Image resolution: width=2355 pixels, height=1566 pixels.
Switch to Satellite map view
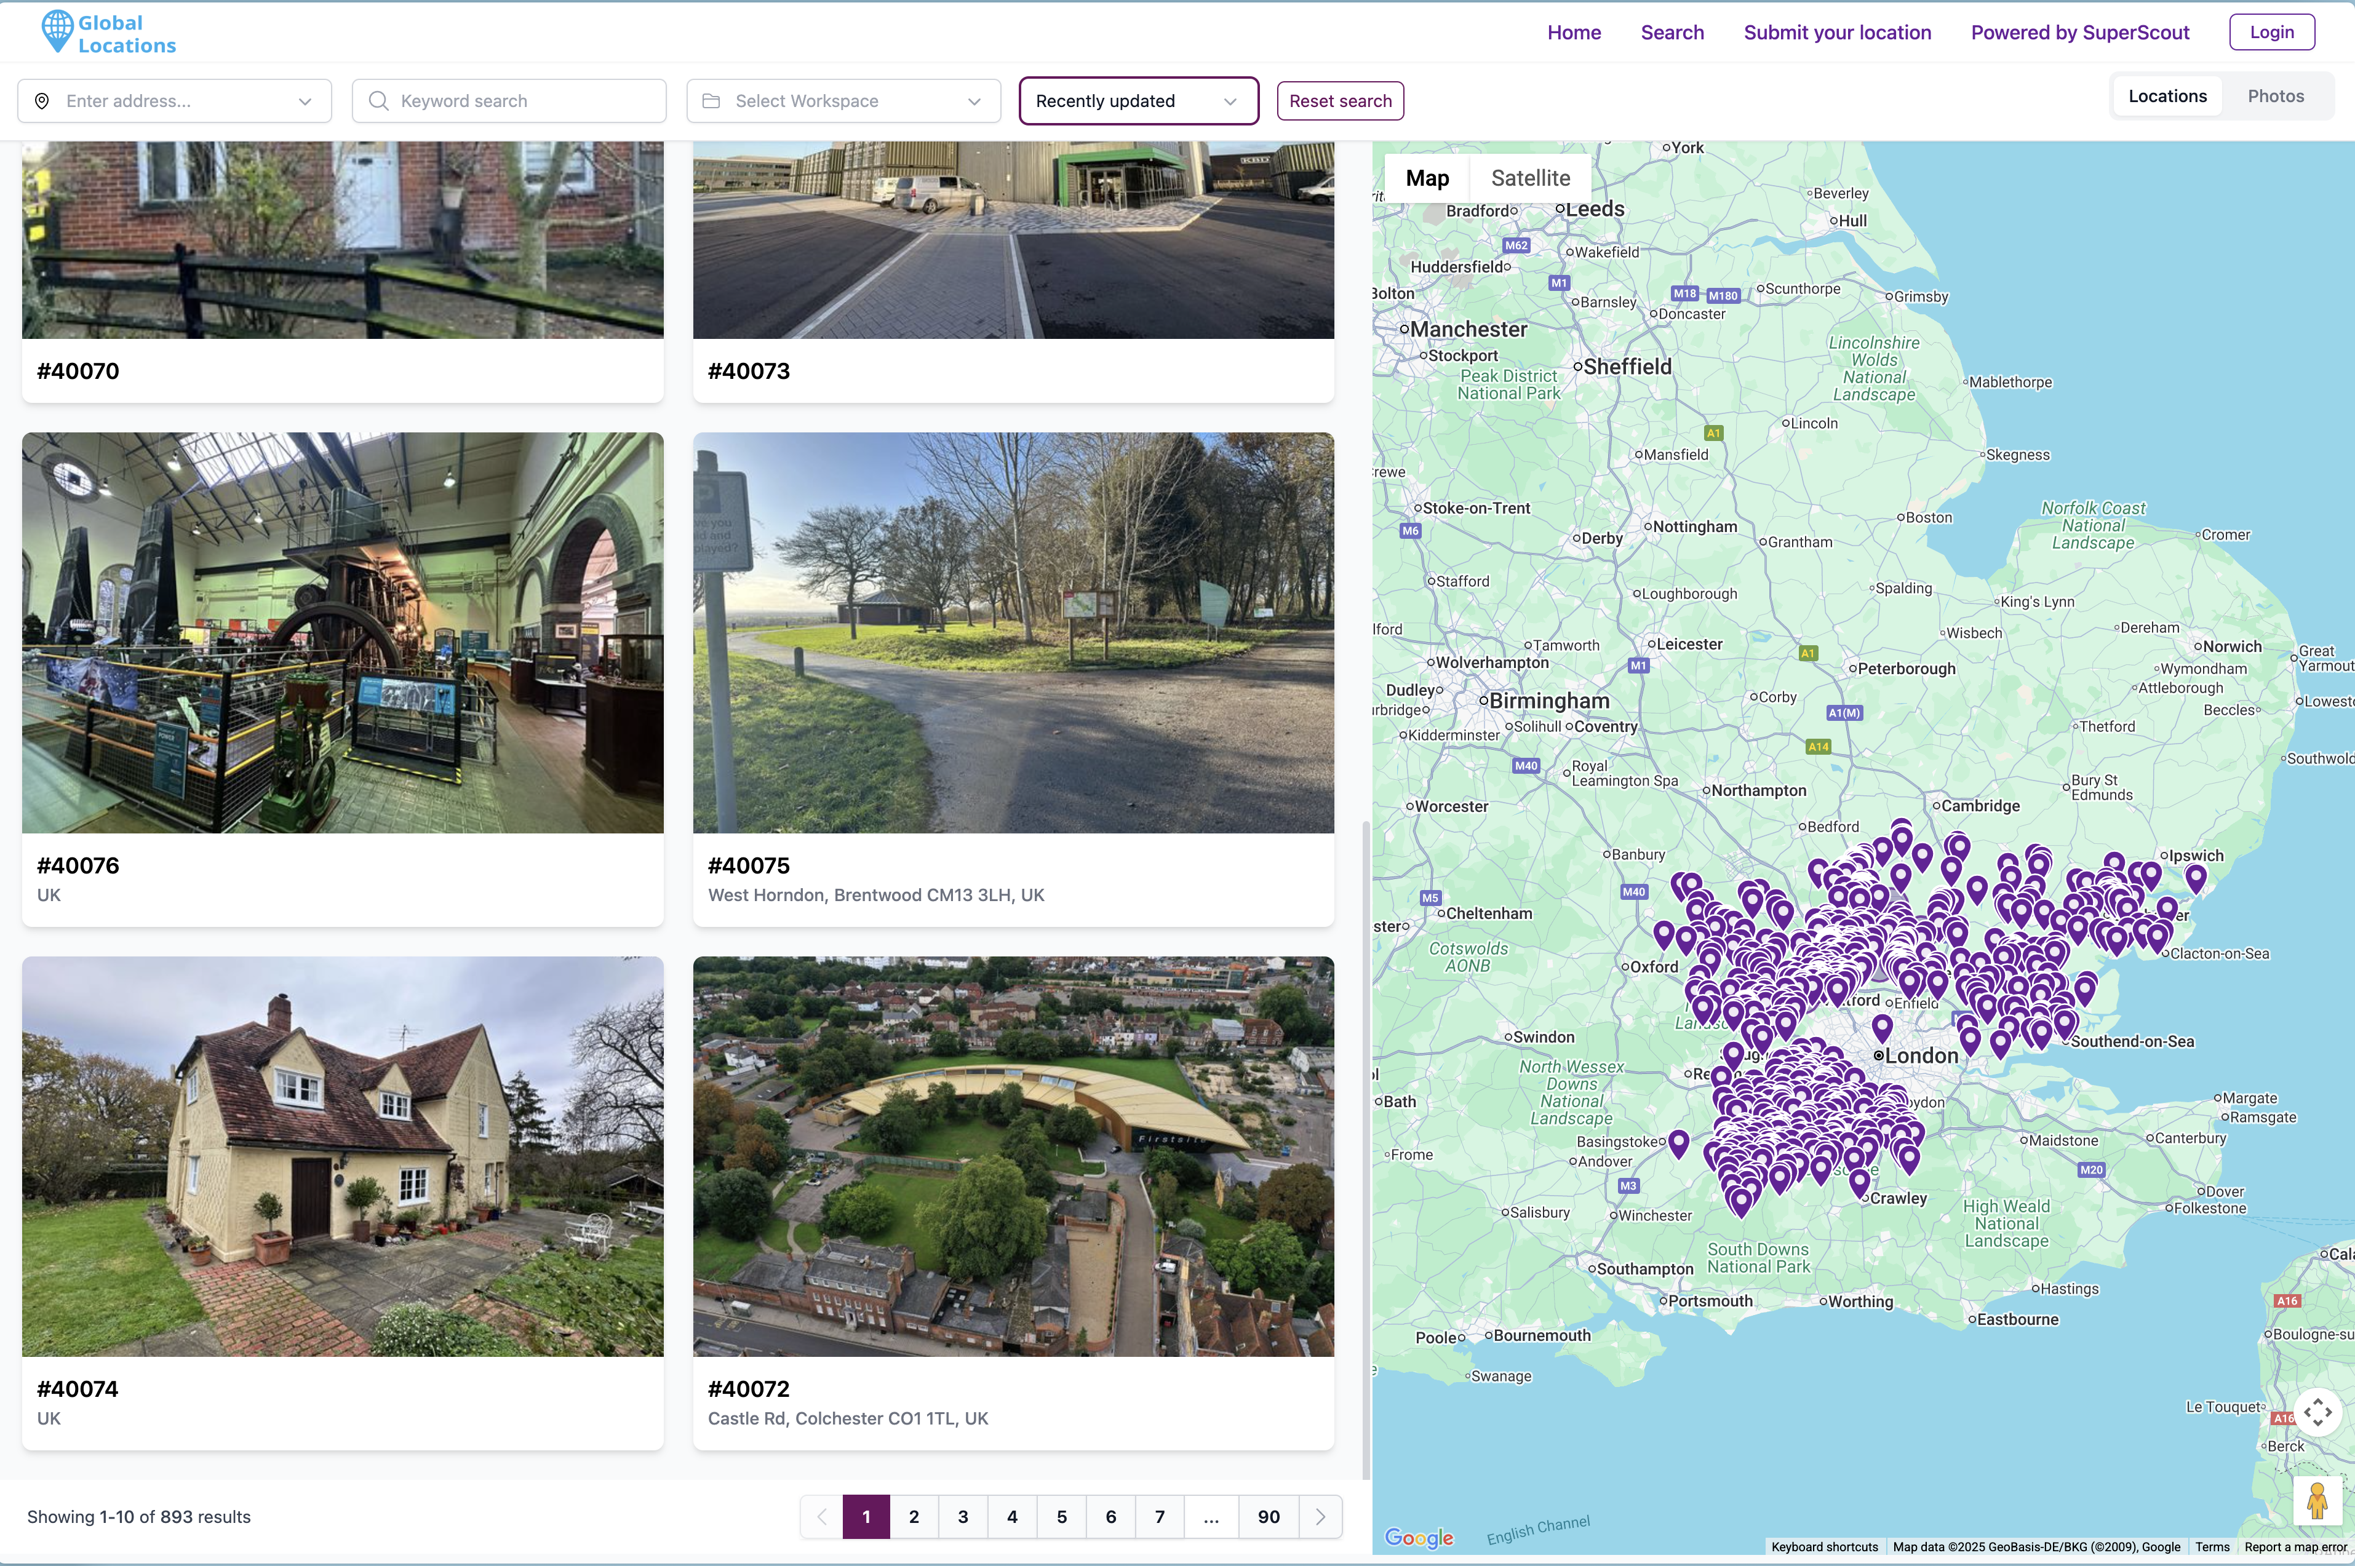pyautogui.click(x=1530, y=178)
